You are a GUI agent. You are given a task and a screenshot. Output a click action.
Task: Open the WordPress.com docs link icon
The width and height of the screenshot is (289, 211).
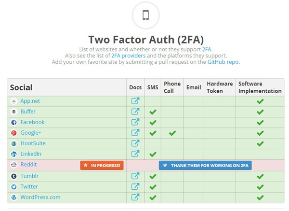[135, 197]
